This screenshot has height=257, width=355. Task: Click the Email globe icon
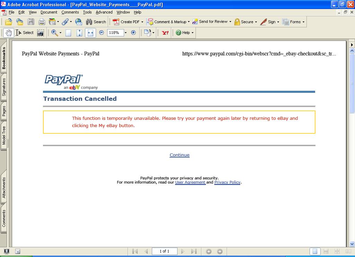pyautogui.click(x=79, y=22)
